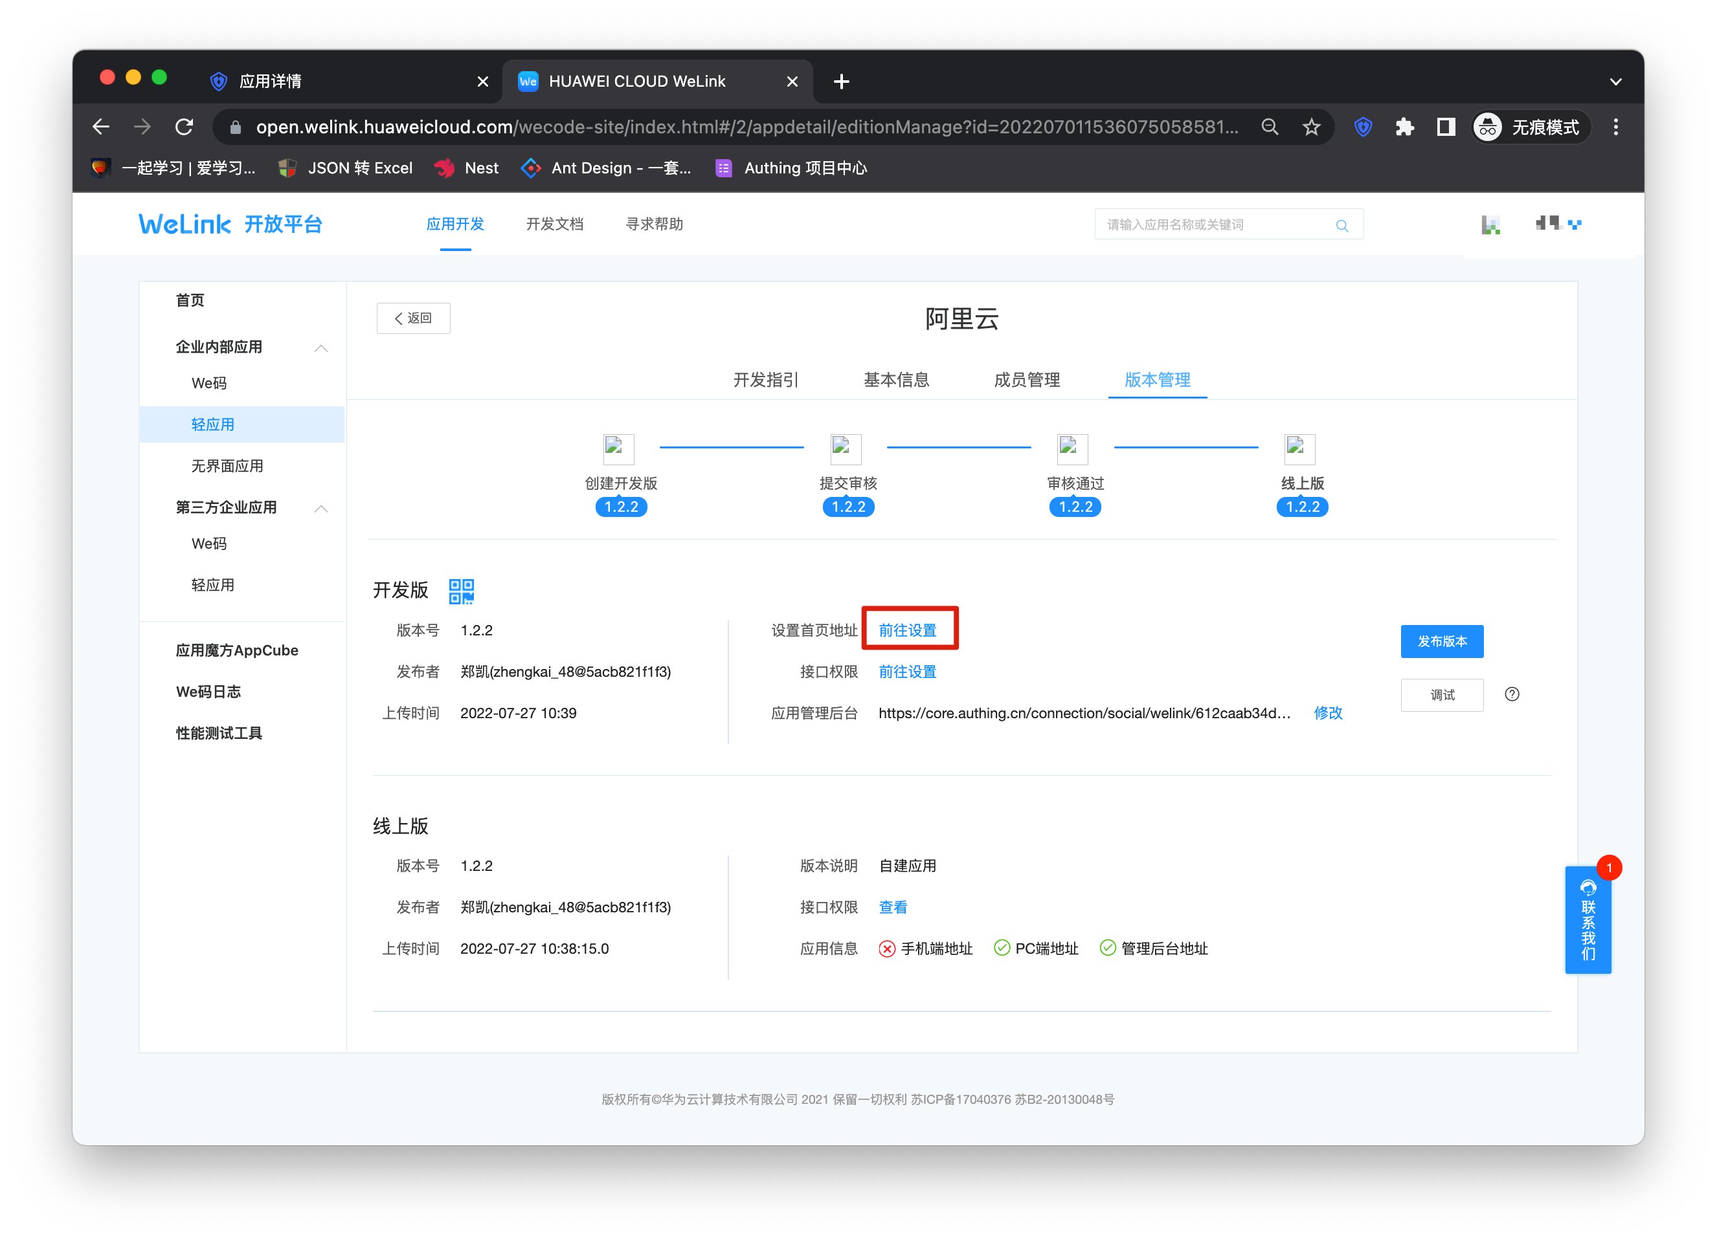This screenshot has width=1717, height=1241.
Task: Bookmark this page with the star icon
Action: (x=1311, y=127)
